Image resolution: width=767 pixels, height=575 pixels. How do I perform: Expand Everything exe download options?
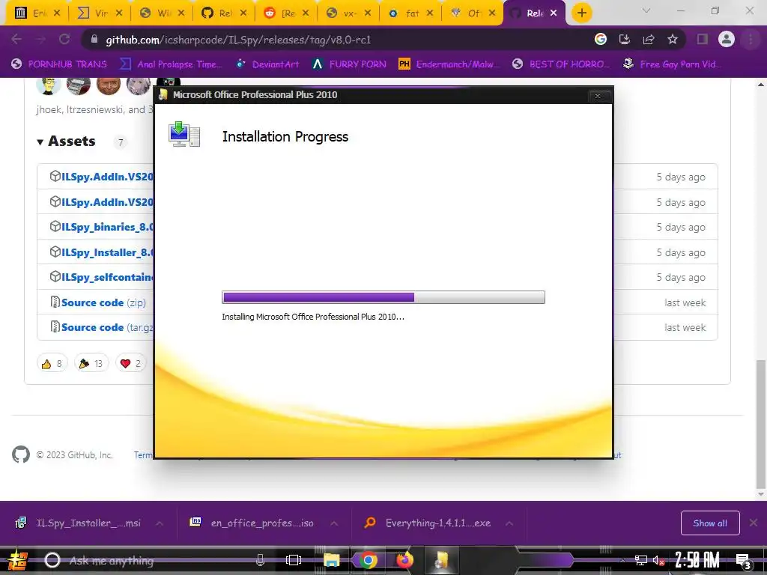tap(509, 523)
